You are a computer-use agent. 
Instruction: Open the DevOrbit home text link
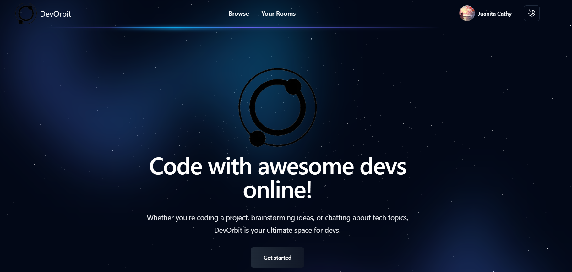tap(56, 14)
